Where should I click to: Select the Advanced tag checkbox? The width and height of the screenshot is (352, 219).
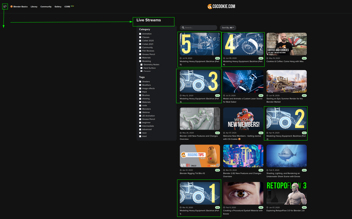click(x=140, y=129)
